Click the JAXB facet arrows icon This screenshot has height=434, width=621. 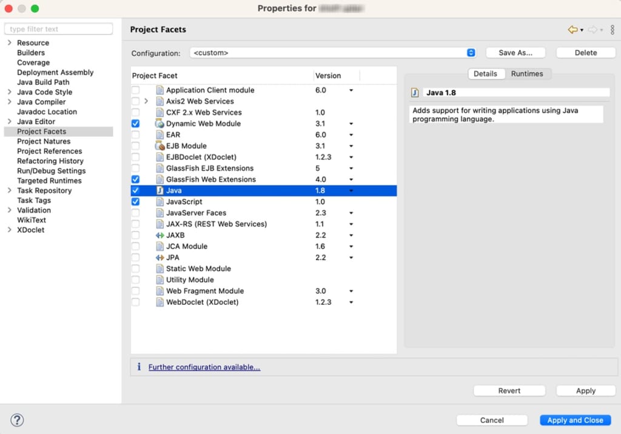click(160, 235)
